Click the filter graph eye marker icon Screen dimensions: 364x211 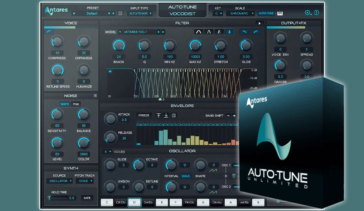tap(110, 71)
